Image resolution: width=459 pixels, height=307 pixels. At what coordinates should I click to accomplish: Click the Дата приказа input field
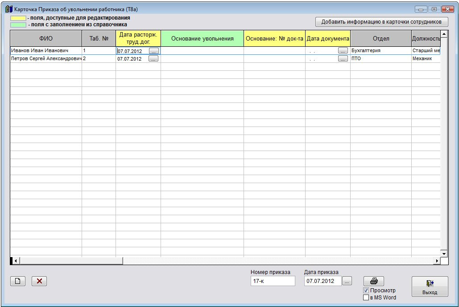click(323, 281)
